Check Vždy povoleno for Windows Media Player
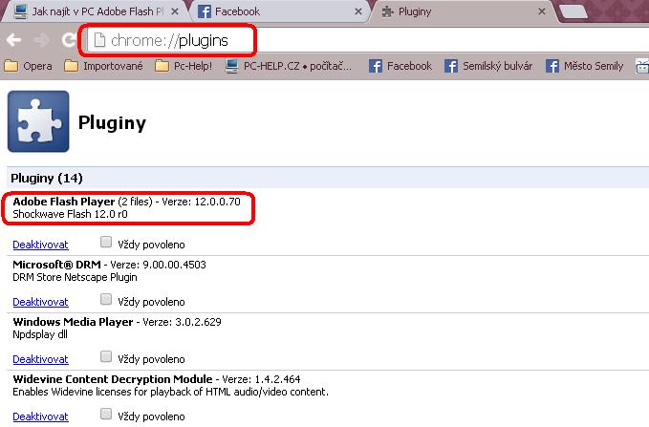The width and height of the screenshot is (649, 427). click(x=106, y=356)
